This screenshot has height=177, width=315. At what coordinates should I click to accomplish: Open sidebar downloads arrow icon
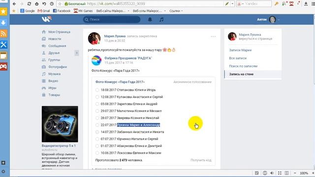3,23
